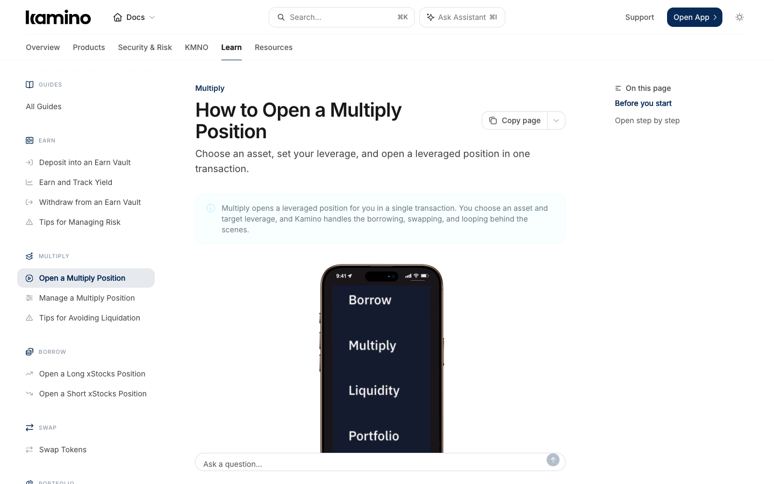774x484 pixels.
Task: Open the Support link
Action: pos(640,17)
